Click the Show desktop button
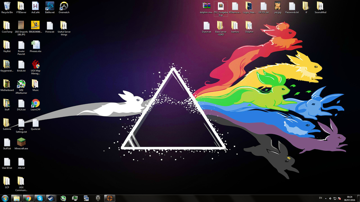Viewport: 360px width, 202px height. (358, 198)
